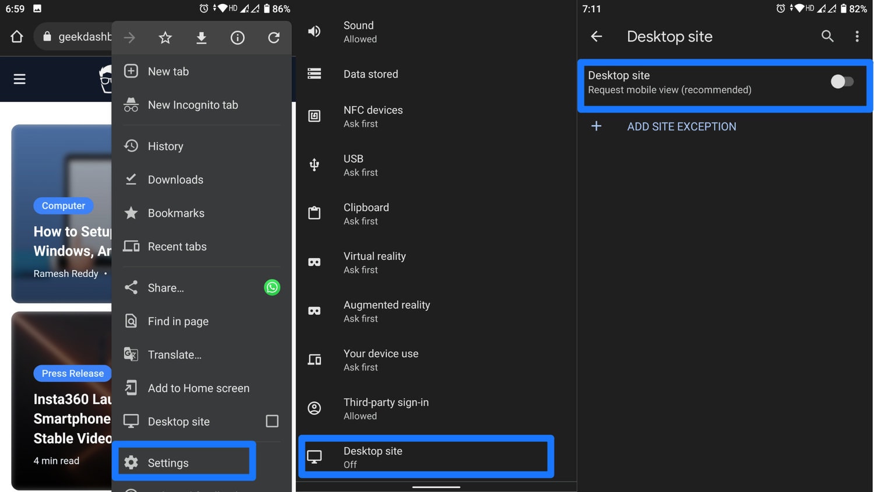The height and width of the screenshot is (492, 874).
Task: Open USB Ask first setting
Action: click(436, 165)
